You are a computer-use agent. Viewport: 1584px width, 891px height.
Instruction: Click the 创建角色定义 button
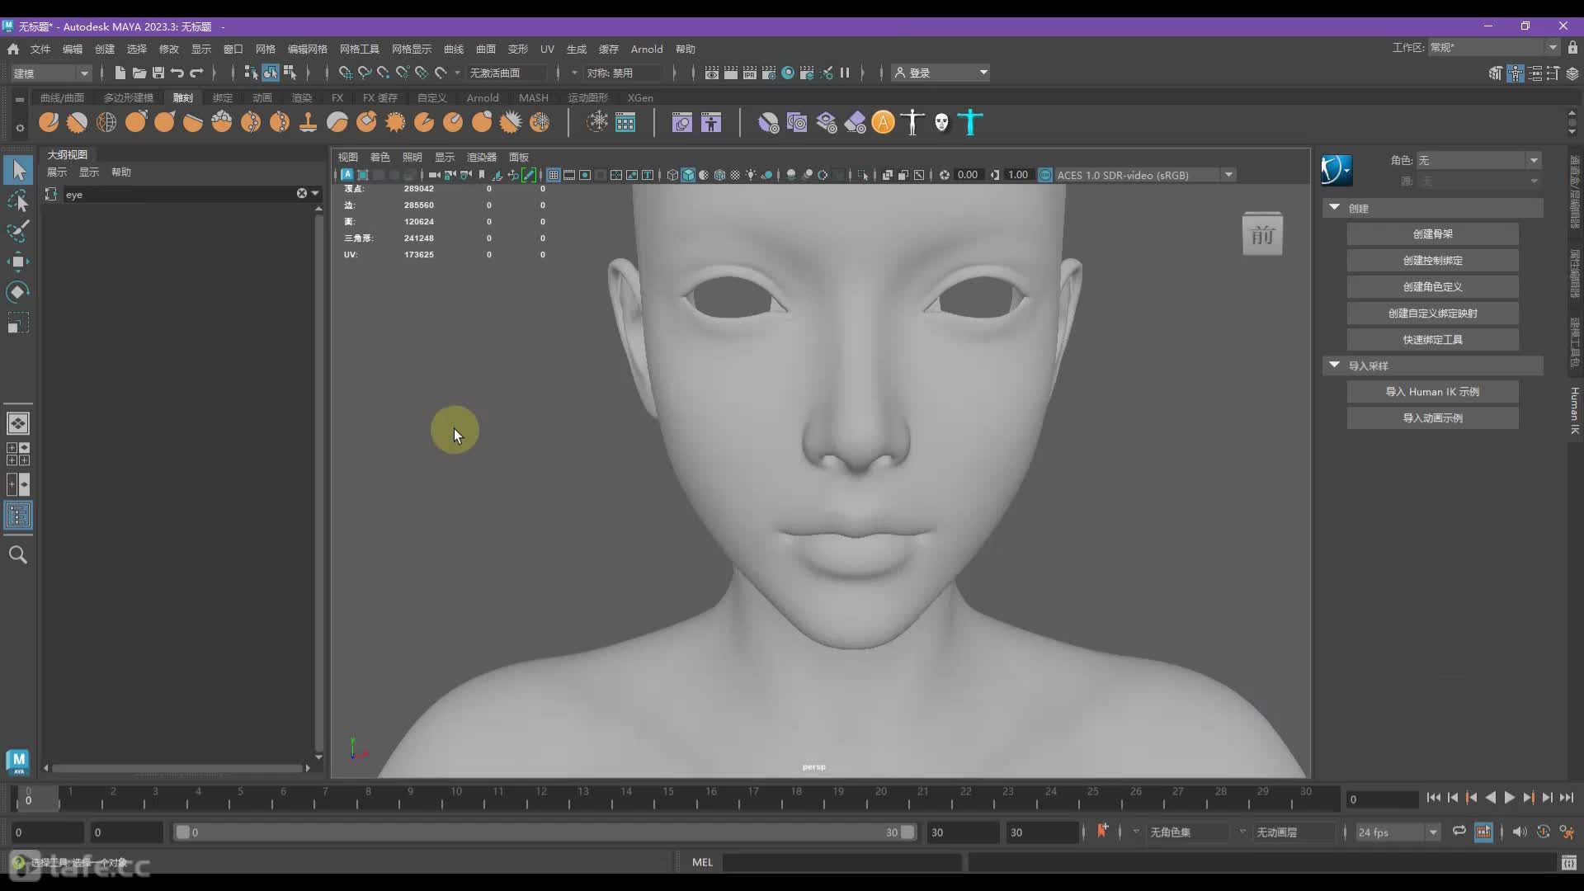(x=1432, y=287)
